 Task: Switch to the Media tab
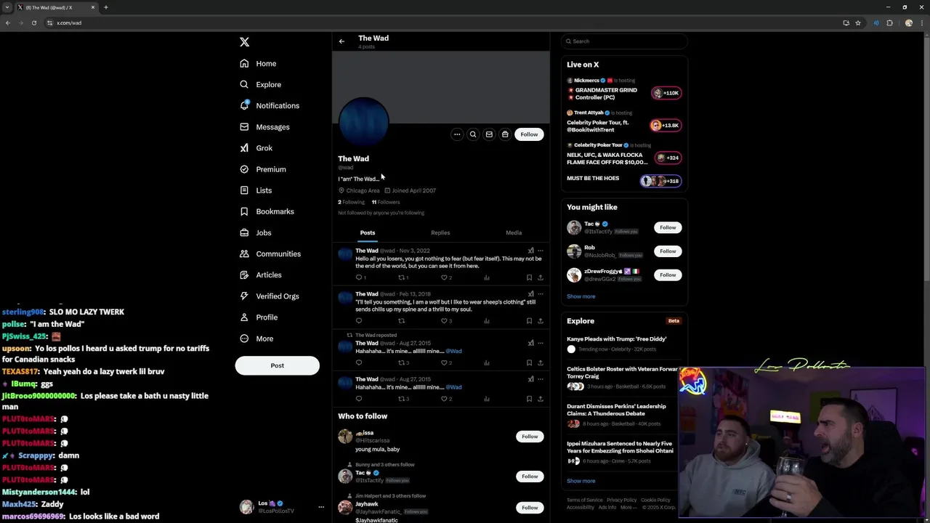click(514, 232)
